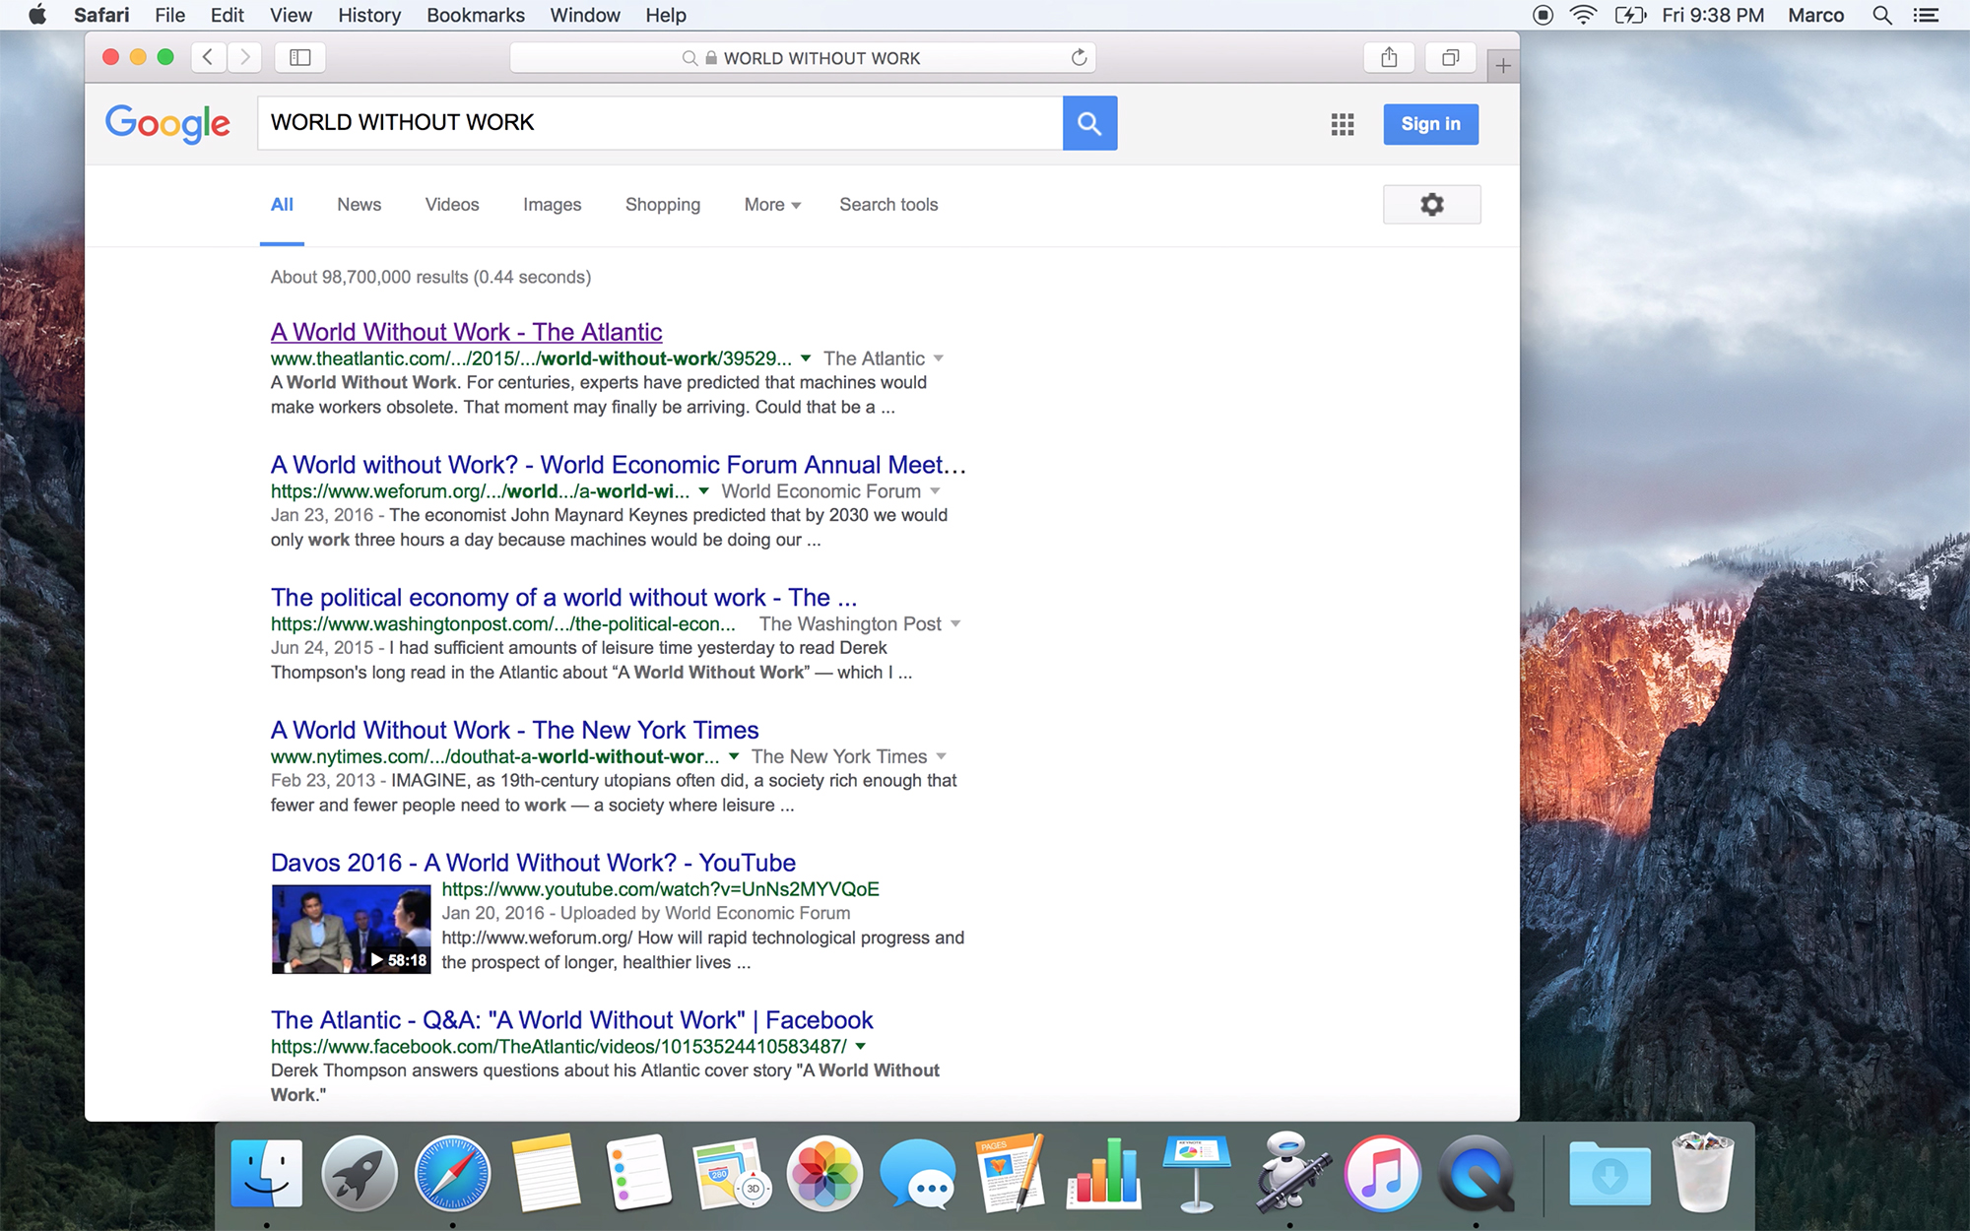1970x1231 pixels.
Task: Open The New York Times result link
Action: (x=514, y=730)
